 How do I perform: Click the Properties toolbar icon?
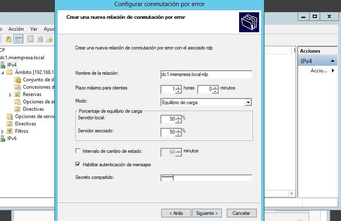point(30,39)
